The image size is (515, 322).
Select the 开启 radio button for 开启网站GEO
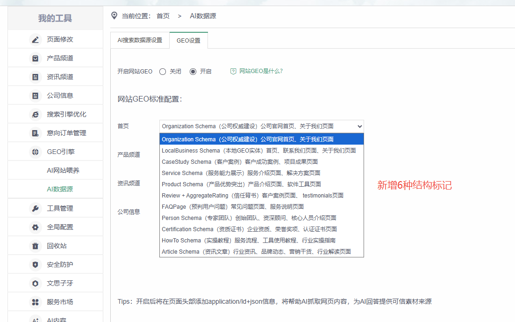coord(193,72)
